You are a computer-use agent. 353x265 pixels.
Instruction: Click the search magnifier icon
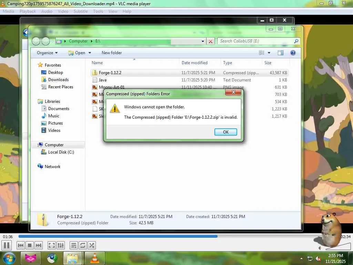[296, 41]
